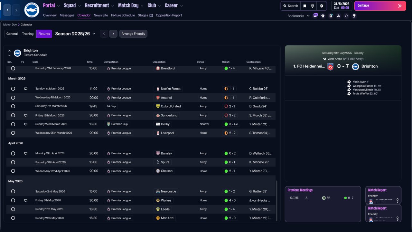Switch to the Training calendar tab
This screenshot has height=232, width=412.
pos(28,34)
